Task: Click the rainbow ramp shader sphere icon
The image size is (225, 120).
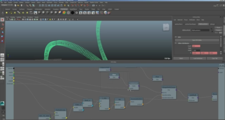Action: pyautogui.click(x=64, y=13)
